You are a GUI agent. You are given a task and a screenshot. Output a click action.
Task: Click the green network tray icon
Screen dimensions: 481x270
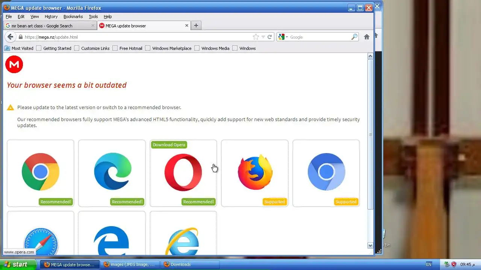click(447, 264)
